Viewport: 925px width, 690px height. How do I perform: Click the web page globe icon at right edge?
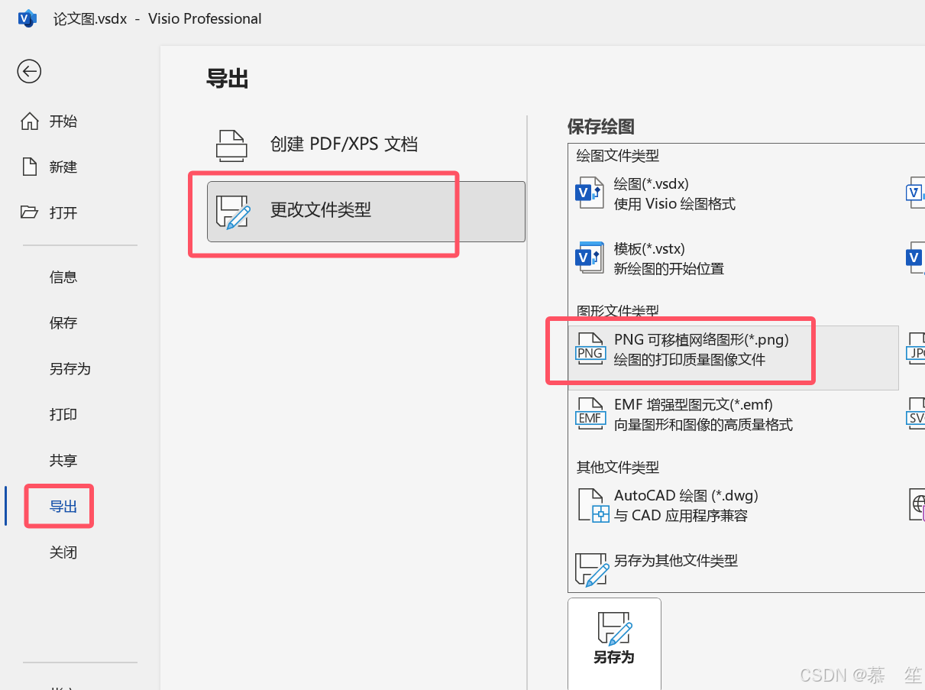tap(916, 505)
